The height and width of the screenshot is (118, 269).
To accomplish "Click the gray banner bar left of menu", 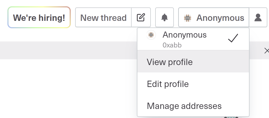I will coord(69,50).
